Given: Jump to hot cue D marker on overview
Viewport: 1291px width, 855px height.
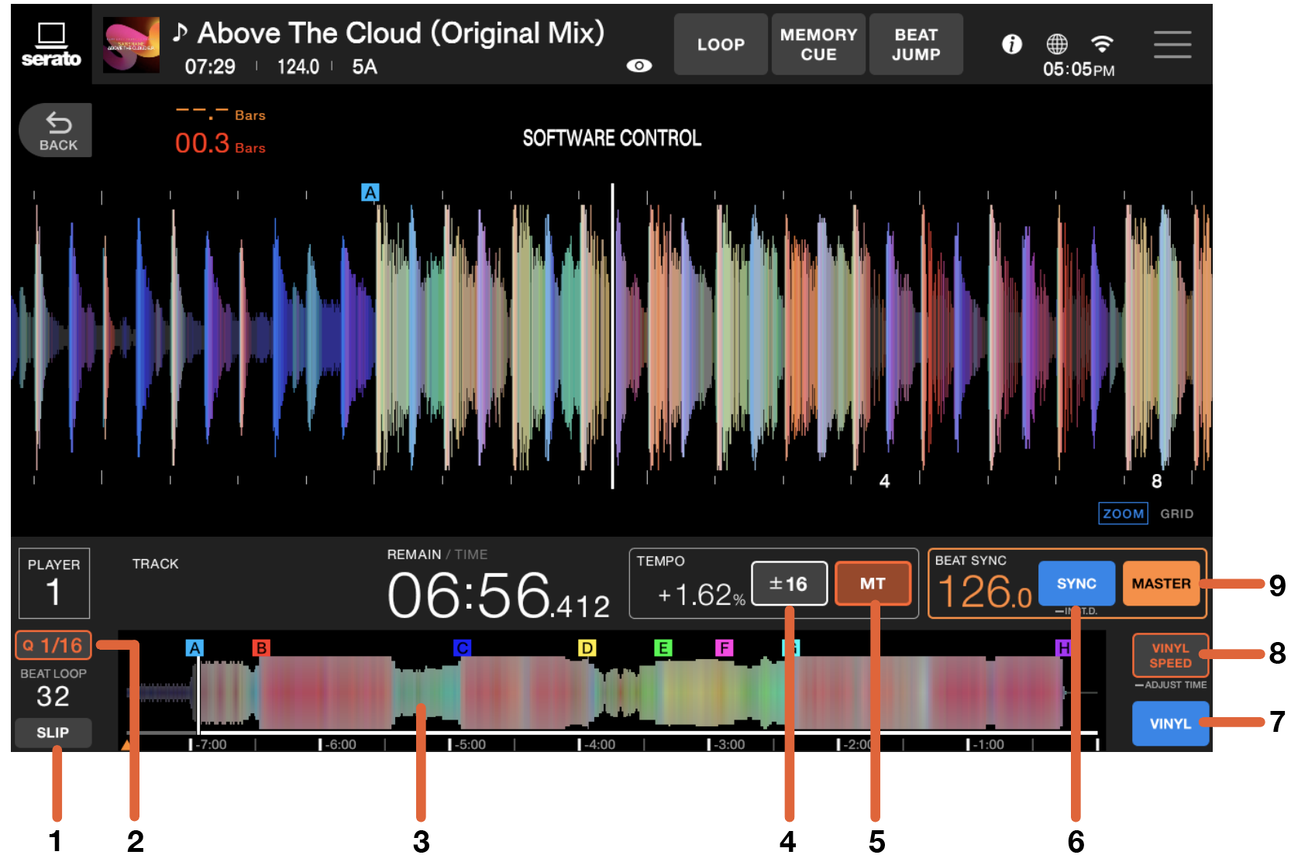Looking at the screenshot, I should 587,647.
